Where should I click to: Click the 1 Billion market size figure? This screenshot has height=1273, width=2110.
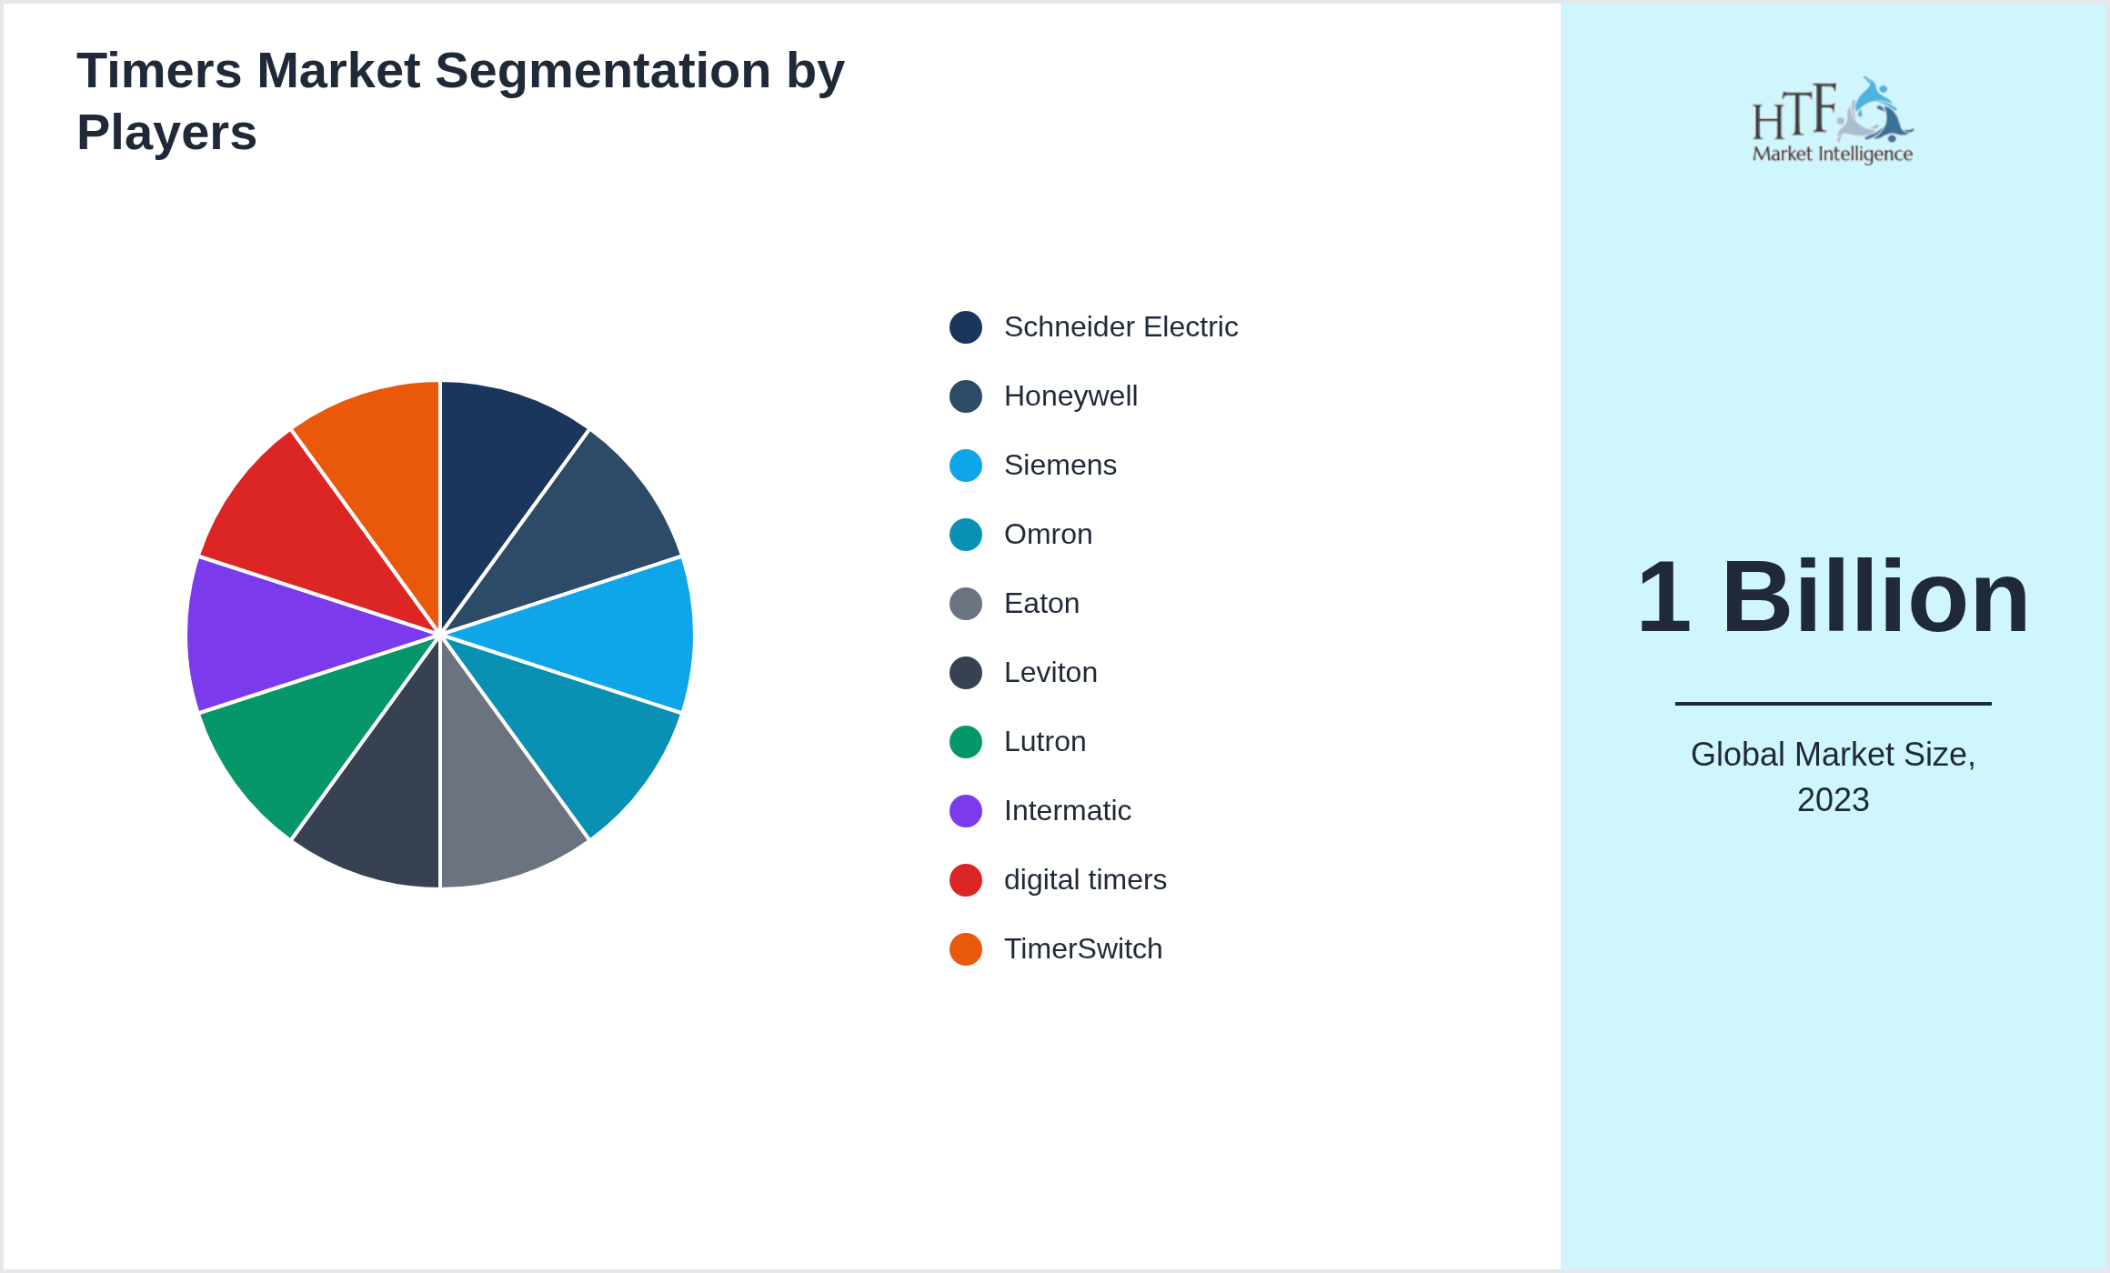point(1833,597)
